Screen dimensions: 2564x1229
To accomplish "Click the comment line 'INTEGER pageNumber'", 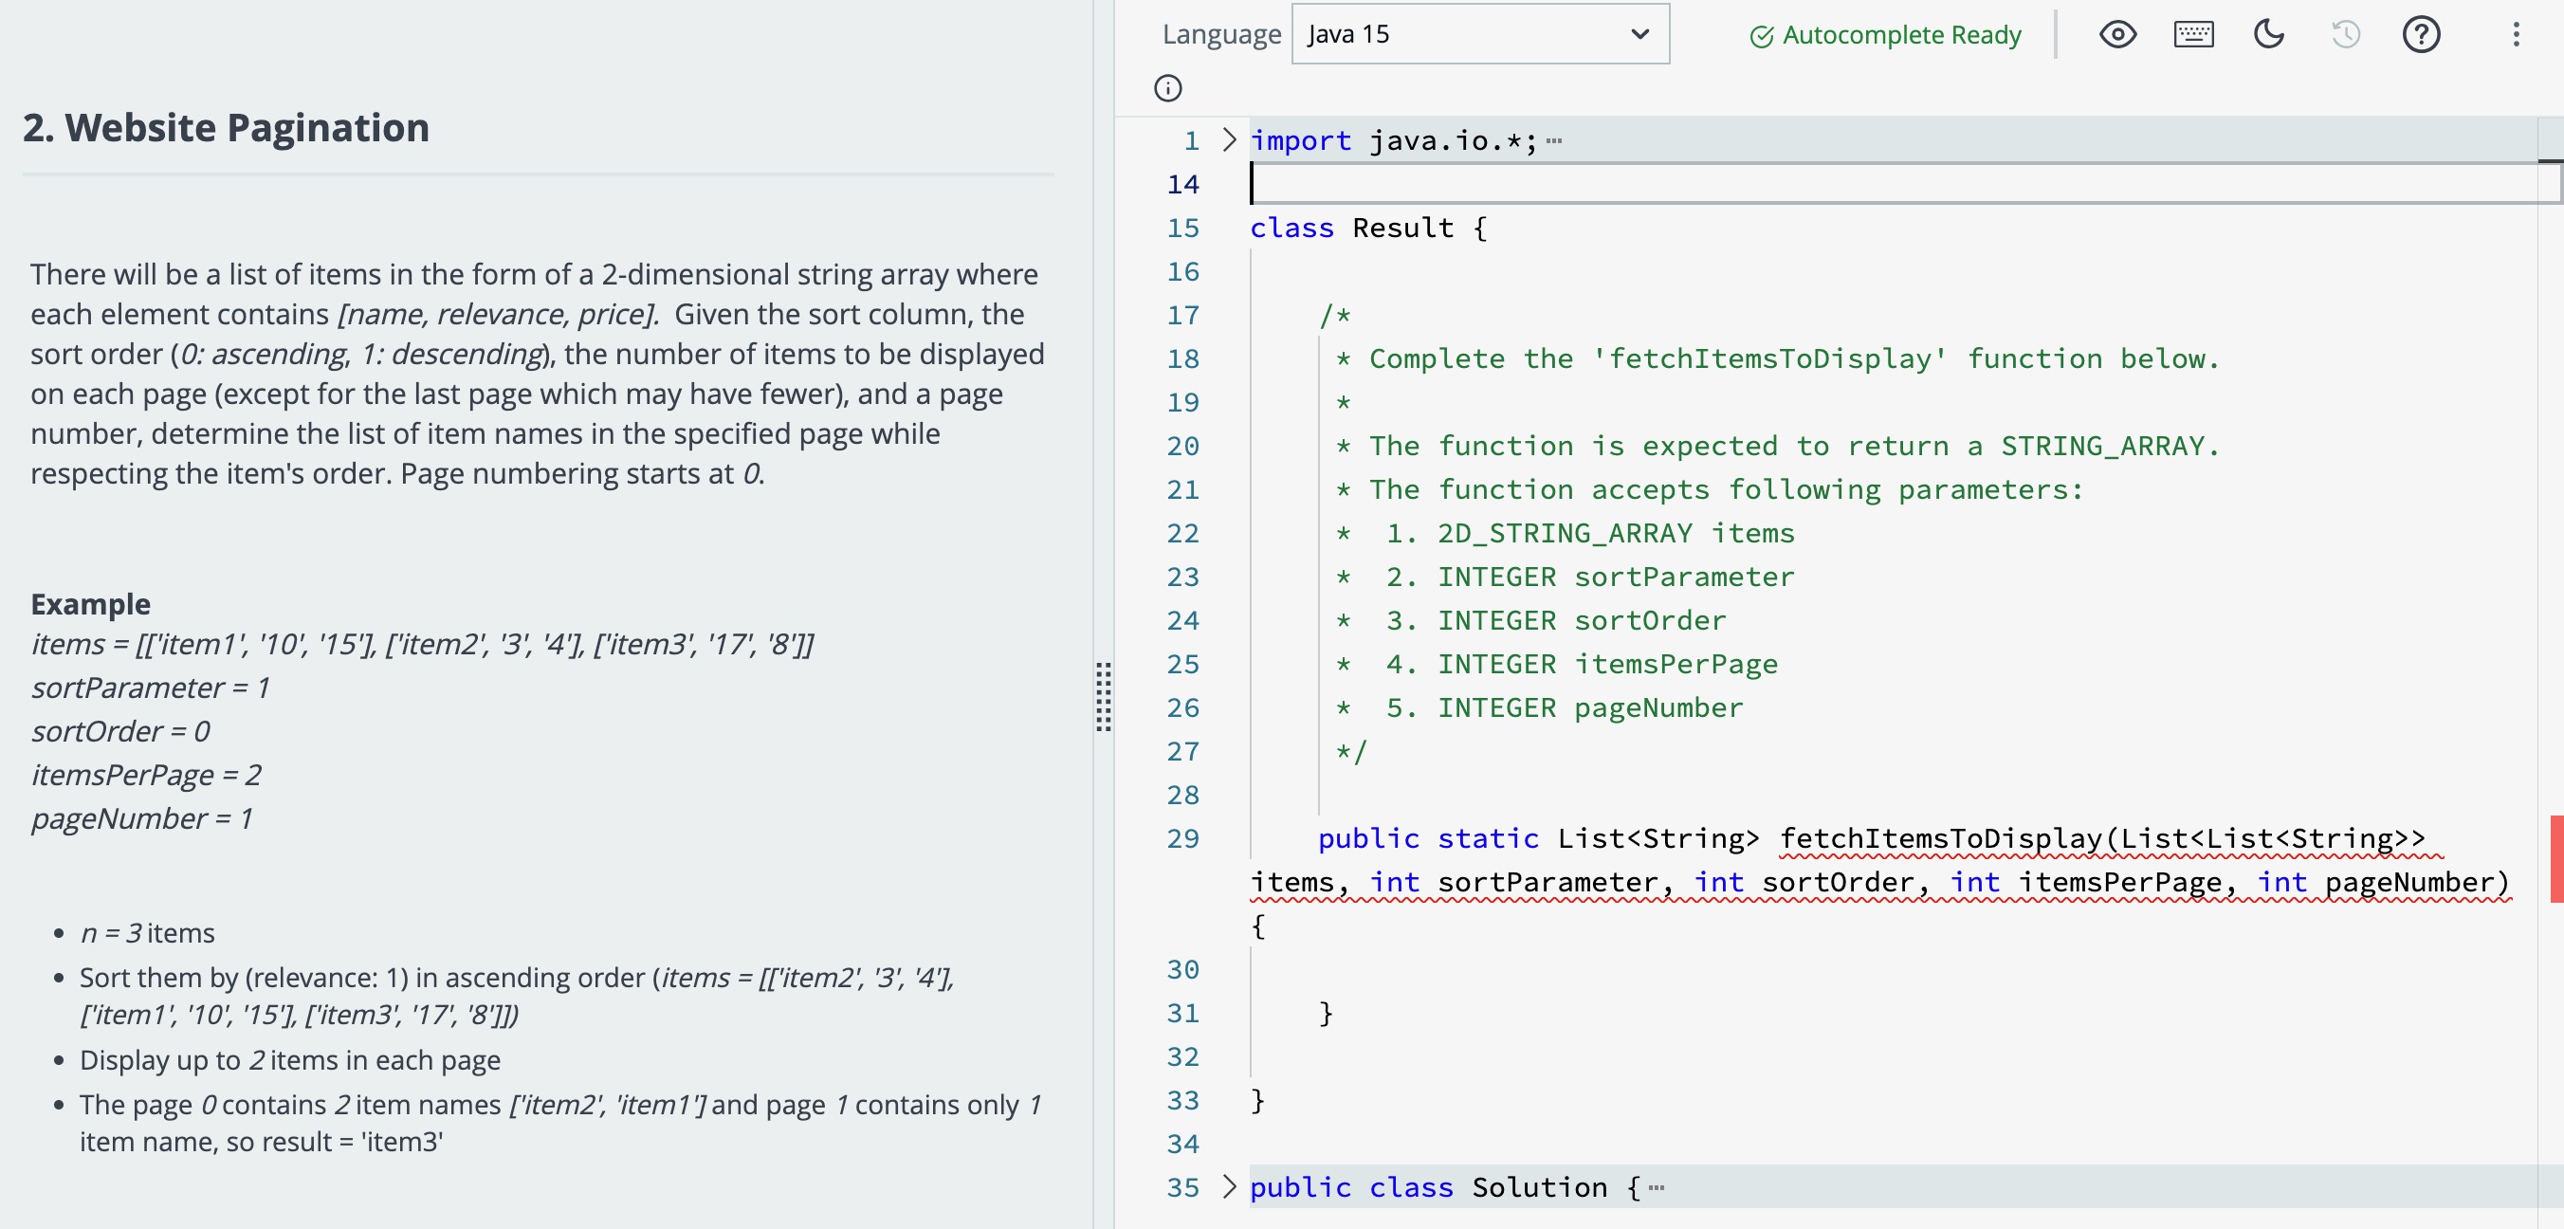I will coord(1589,707).
